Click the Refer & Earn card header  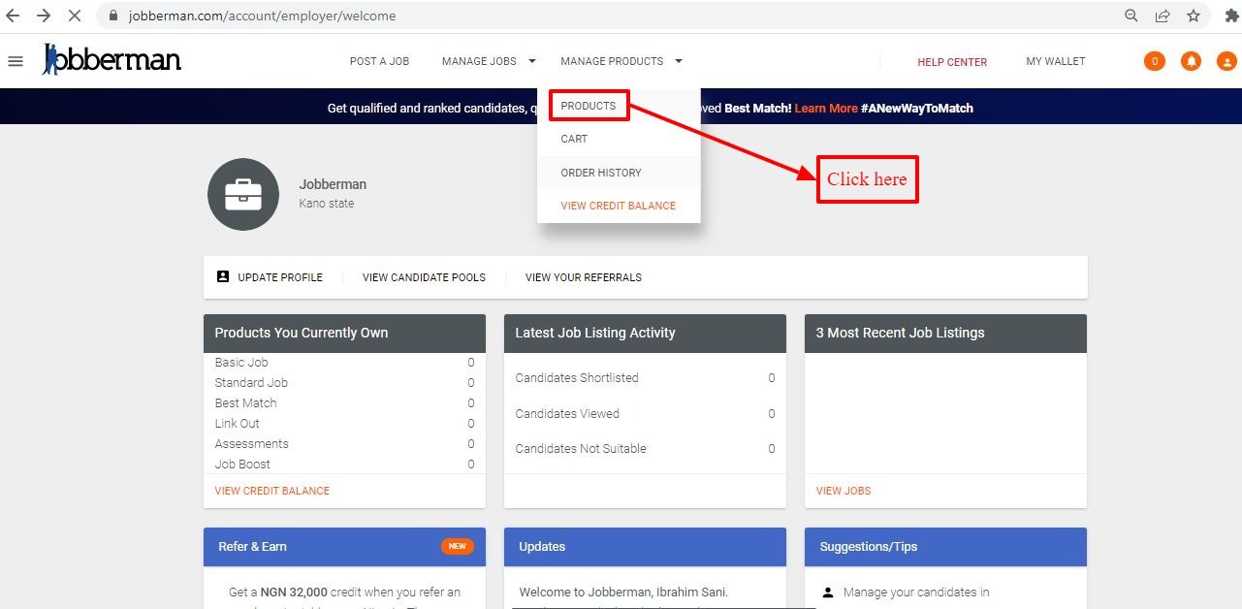coord(344,547)
